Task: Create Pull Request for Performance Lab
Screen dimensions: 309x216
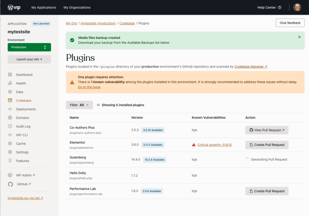Action: [267, 191]
